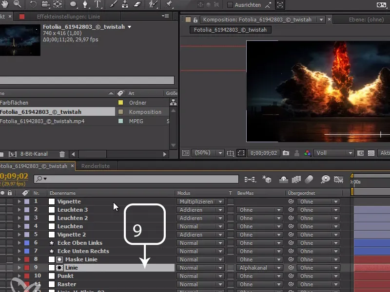Image resolution: width=390 pixels, height=292 pixels.
Task: Click the current time 0;00;09;02 display
Action: [x=264, y=153]
